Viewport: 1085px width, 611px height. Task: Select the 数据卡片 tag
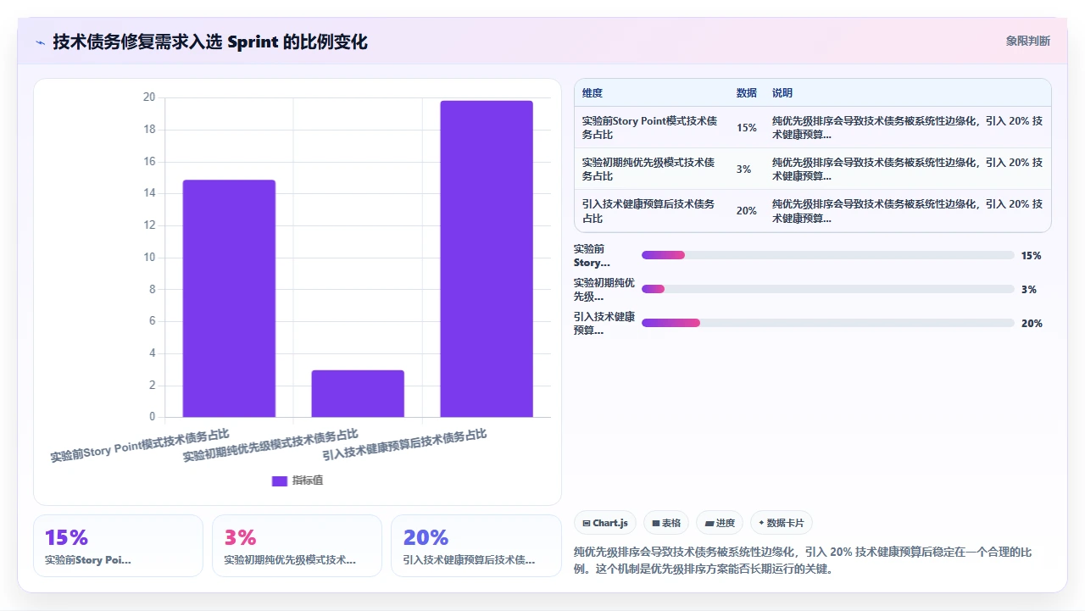click(781, 523)
